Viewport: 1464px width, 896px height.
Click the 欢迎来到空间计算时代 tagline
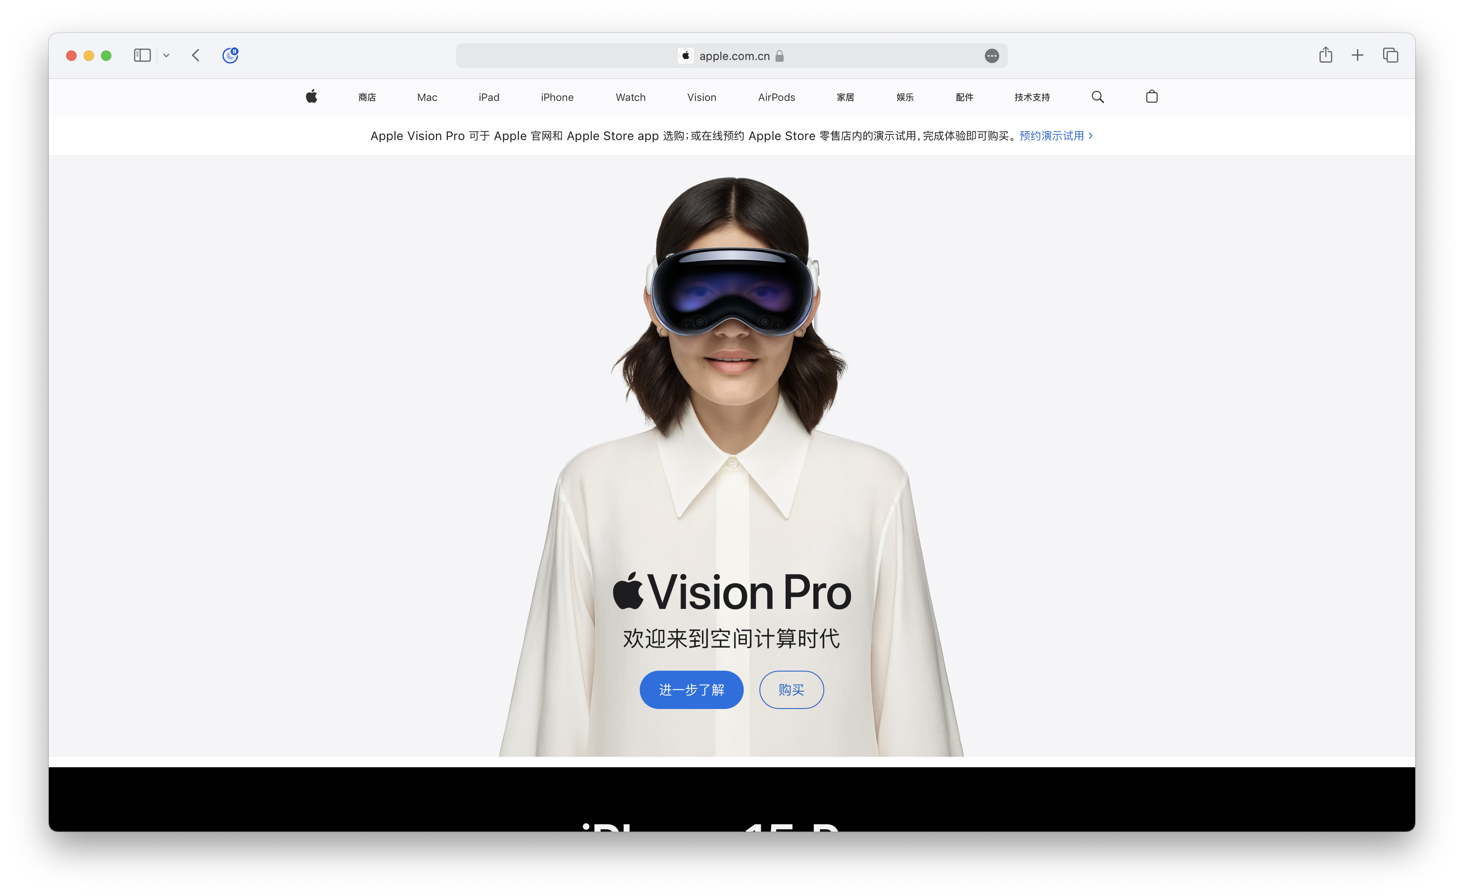732,639
